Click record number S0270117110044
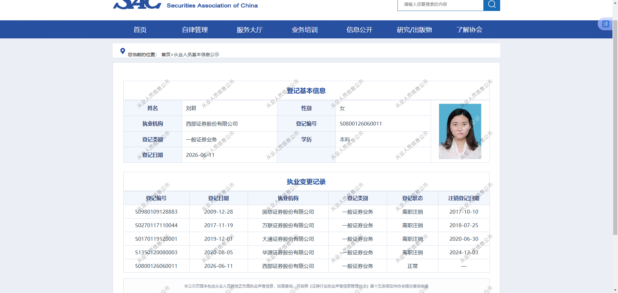The height and width of the screenshot is (293, 618). pyautogui.click(x=156, y=225)
